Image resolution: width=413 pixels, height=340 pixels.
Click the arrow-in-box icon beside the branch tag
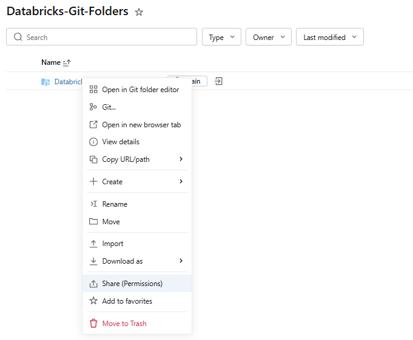[x=218, y=81]
